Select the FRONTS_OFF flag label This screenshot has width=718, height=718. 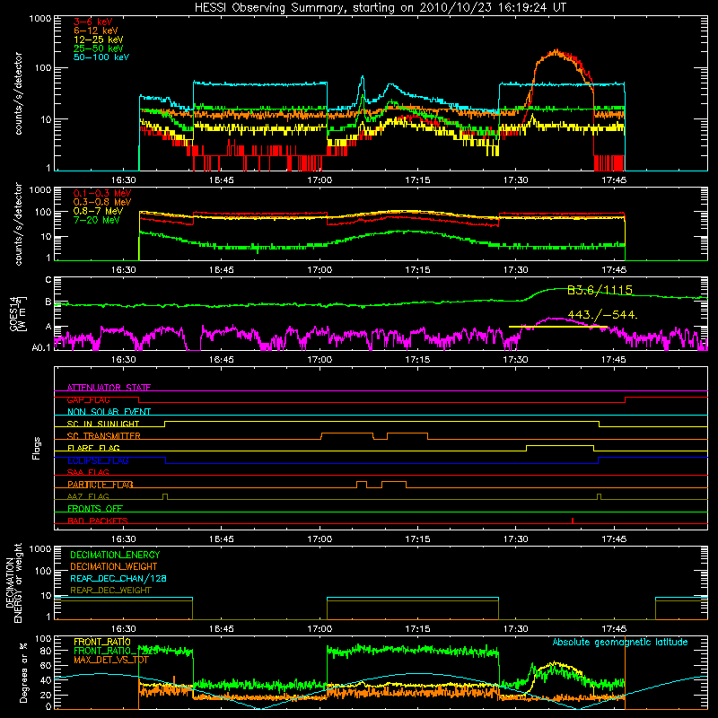95,509
